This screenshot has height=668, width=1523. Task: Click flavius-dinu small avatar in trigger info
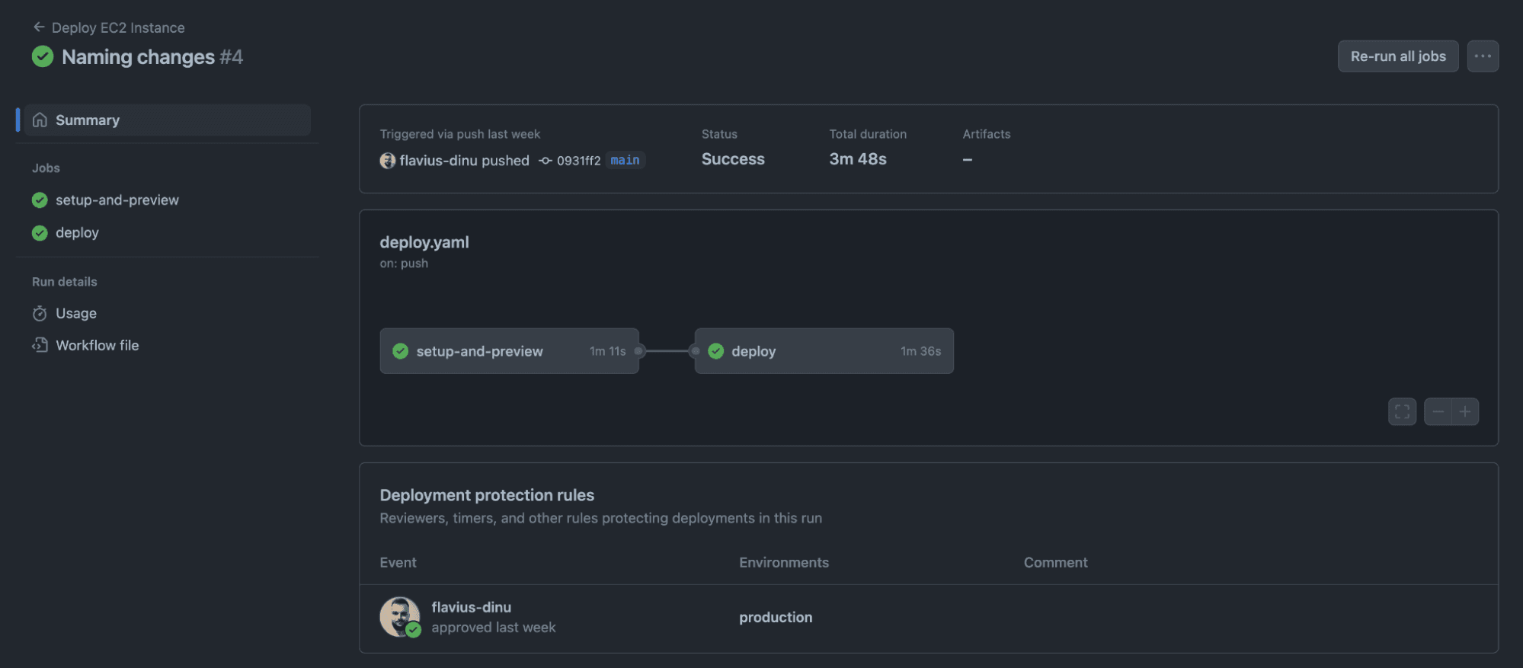pyautogui.click(x=388, y=161)
